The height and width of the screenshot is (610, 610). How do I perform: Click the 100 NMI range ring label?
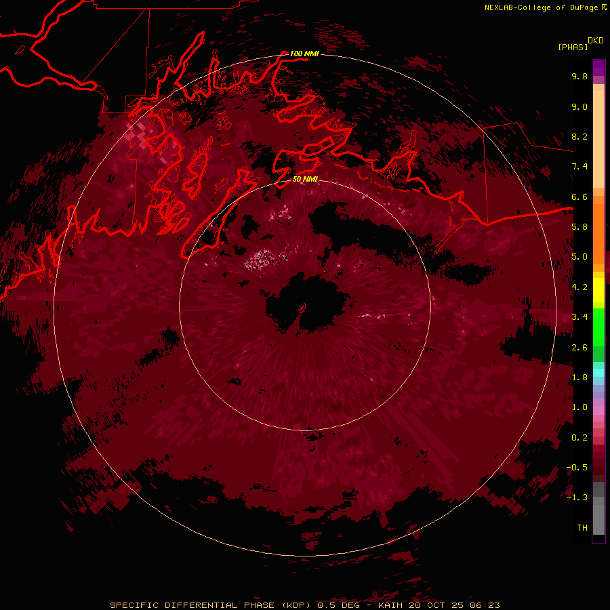point(304,54)
